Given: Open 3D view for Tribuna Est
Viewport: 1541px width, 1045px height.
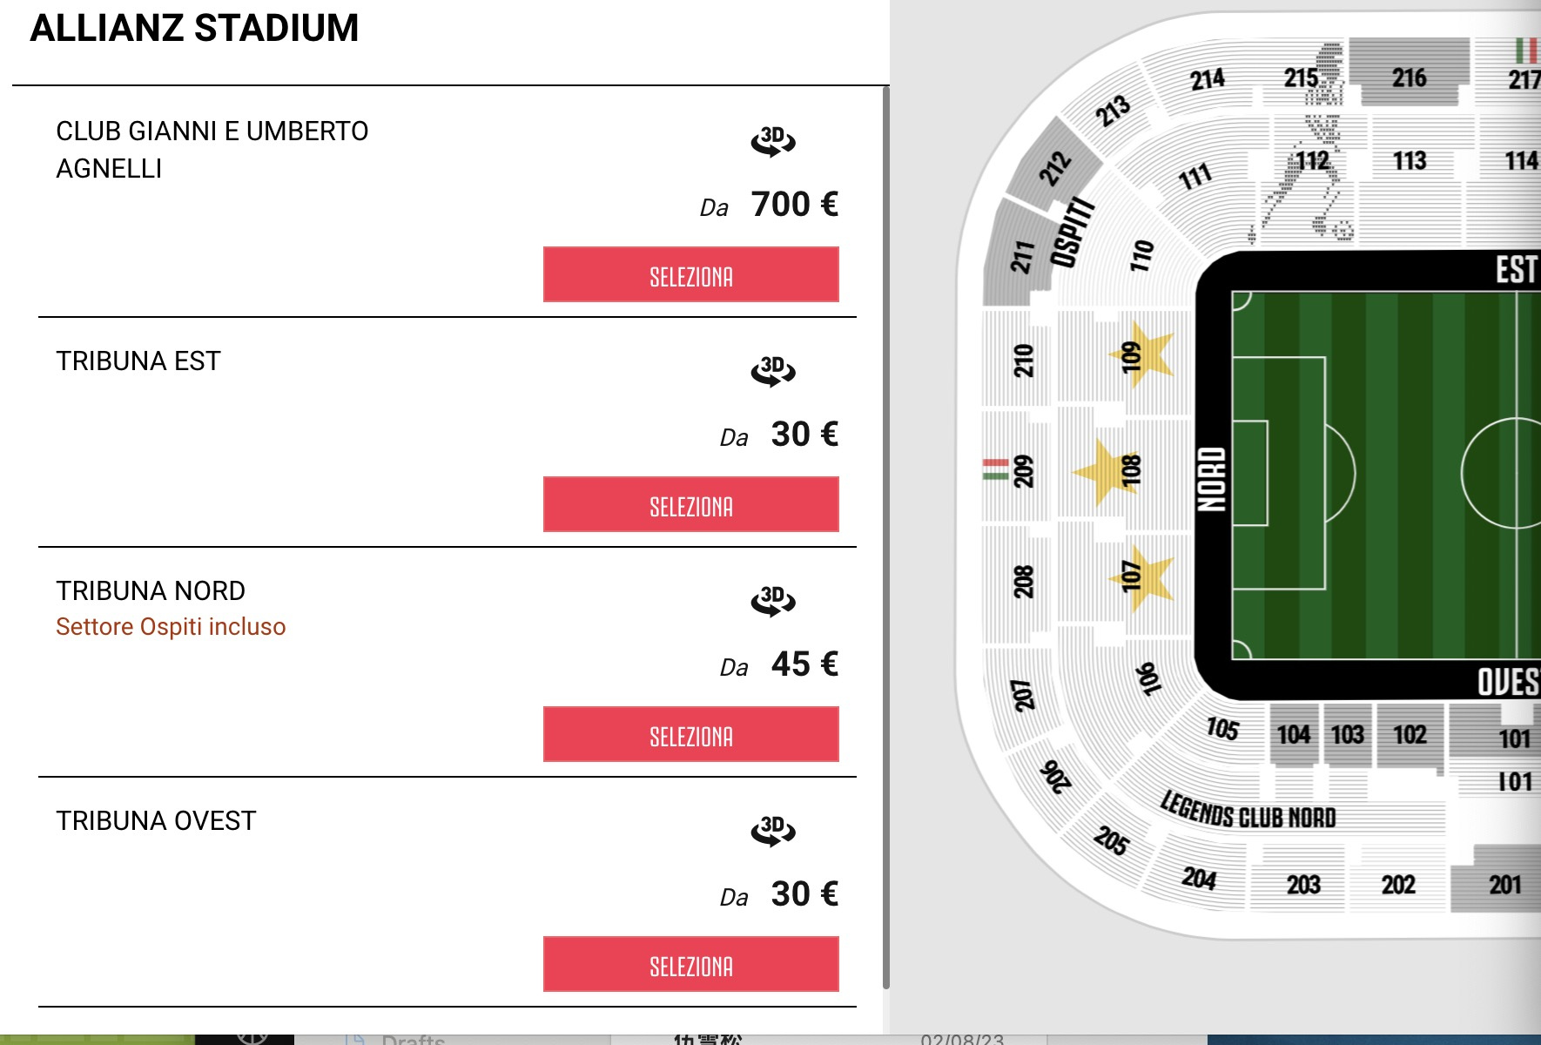Looking at the screenshot, I should [x=773, y=371].
